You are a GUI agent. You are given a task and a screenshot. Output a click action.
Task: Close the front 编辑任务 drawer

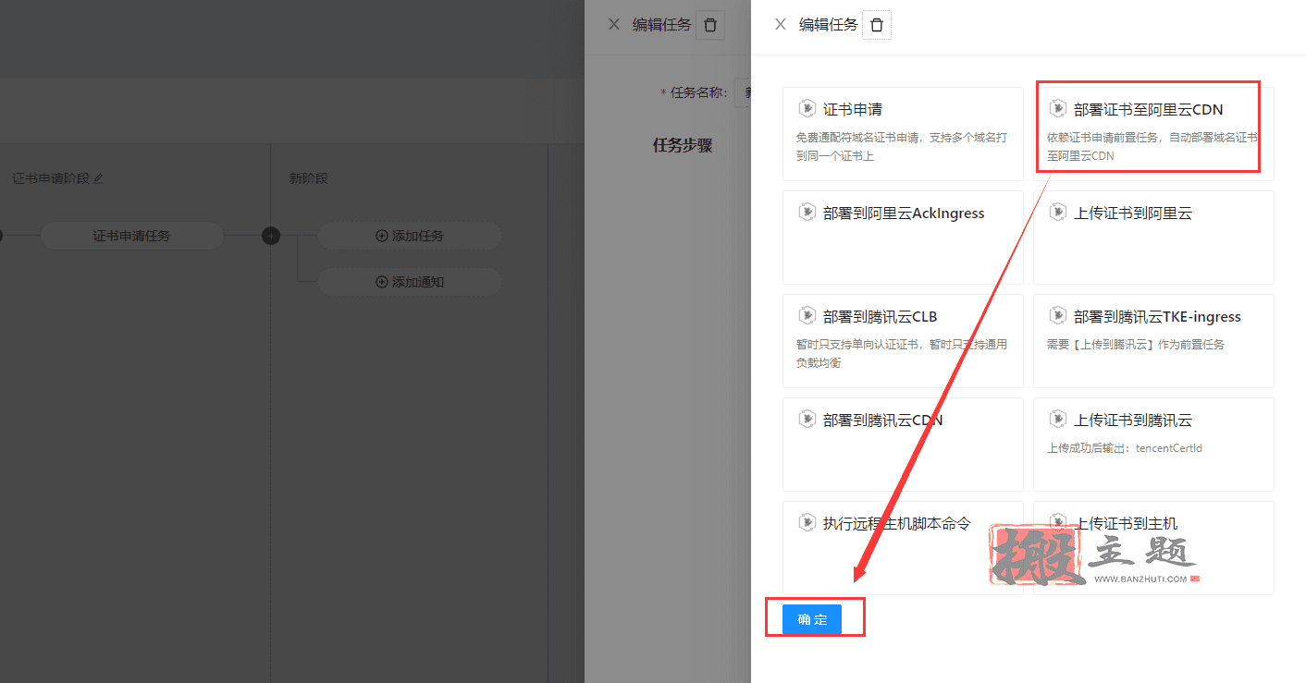pyautogui.click(x=781, y=24)
